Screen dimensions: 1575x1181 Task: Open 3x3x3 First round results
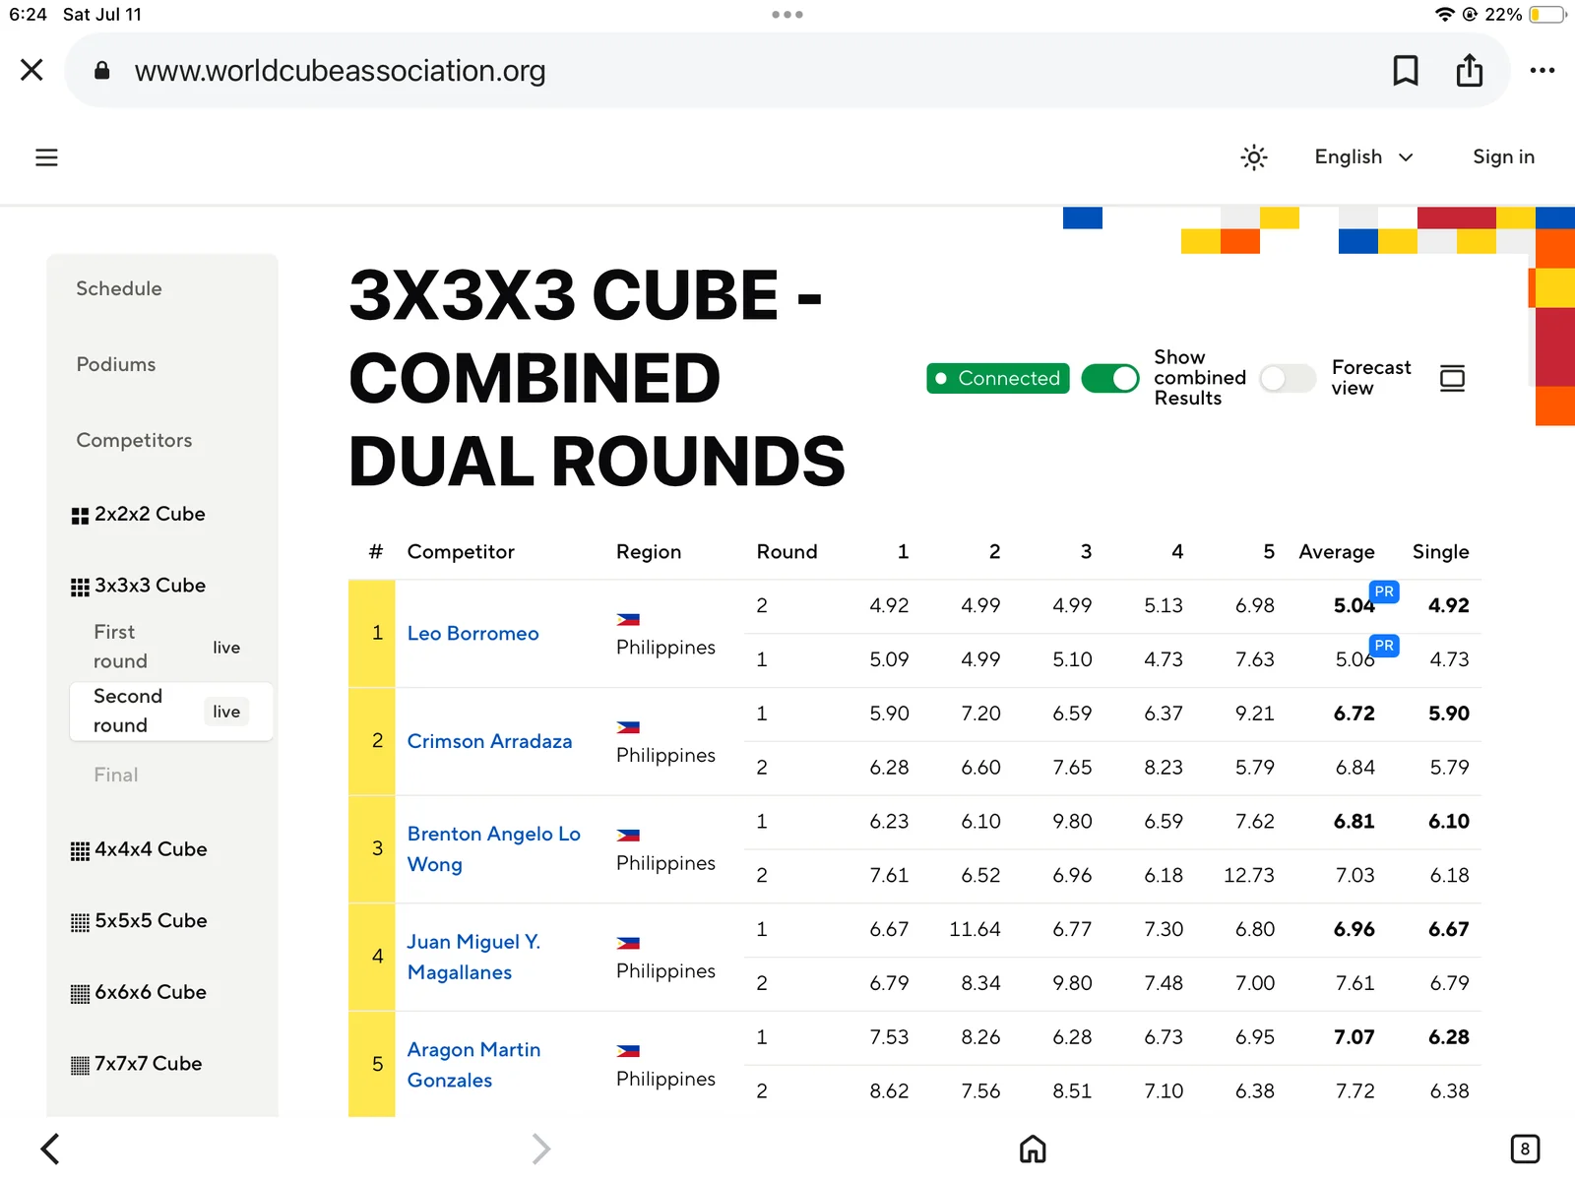coord(170,647)
